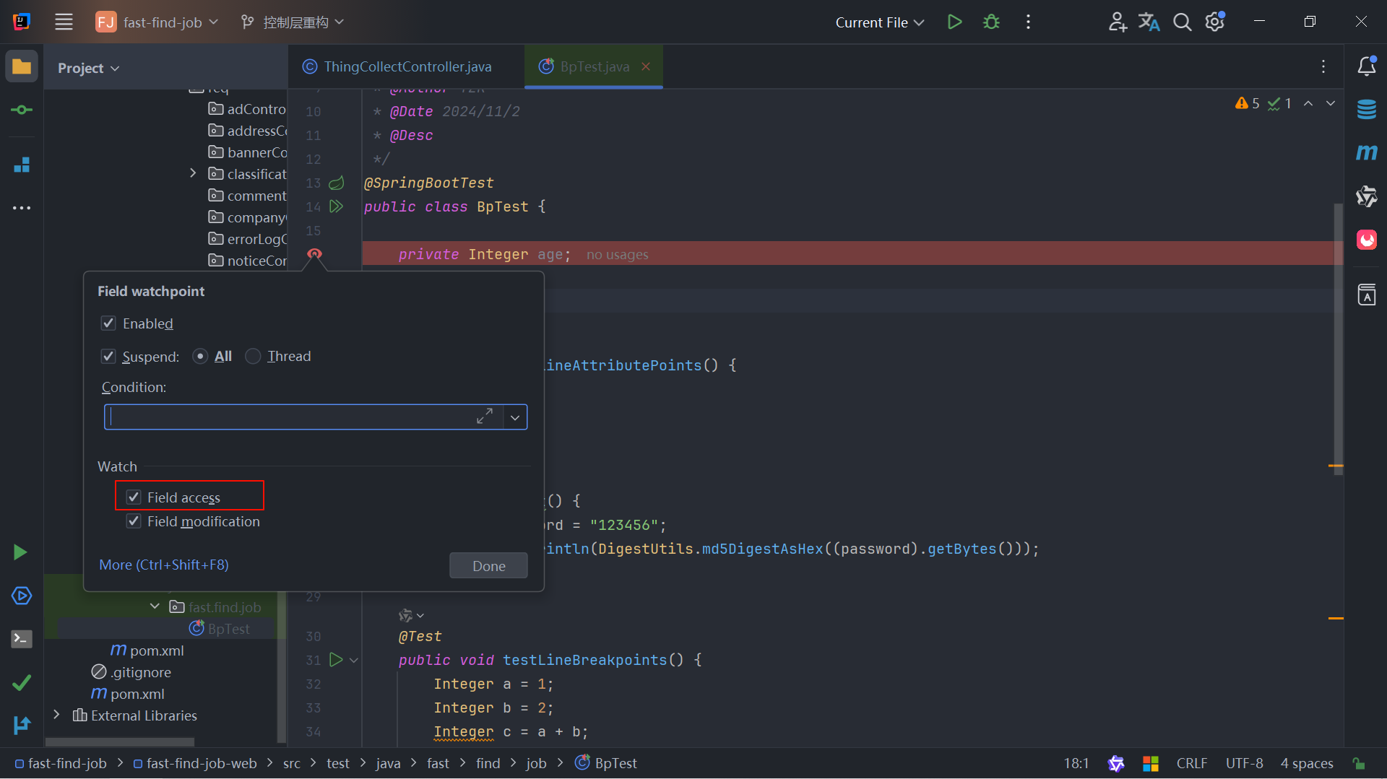Switch to ThingCollectController.java tab
The width and height of the screenshot is (1387, 779).
(397, 66)
